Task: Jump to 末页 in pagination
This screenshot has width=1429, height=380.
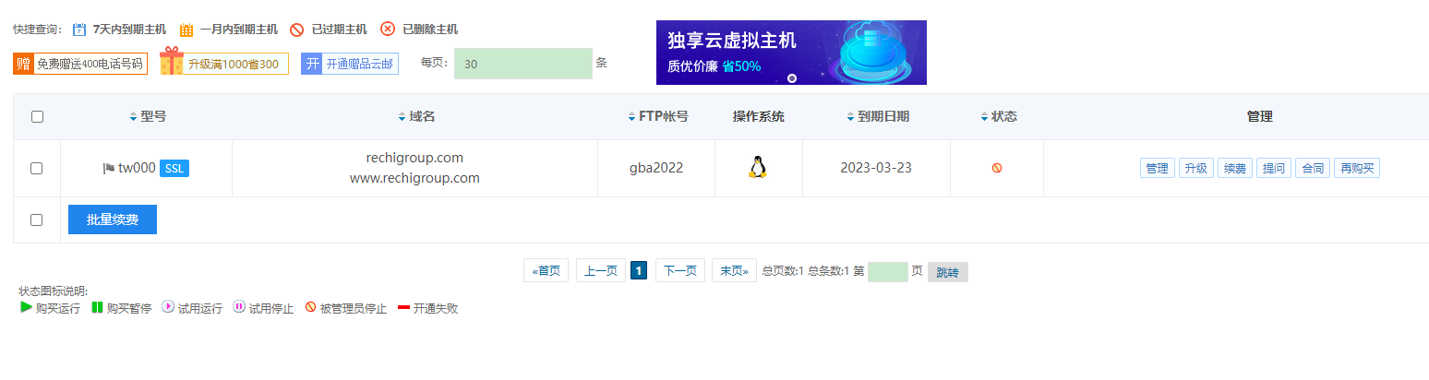Action: (x=734, y=270)
